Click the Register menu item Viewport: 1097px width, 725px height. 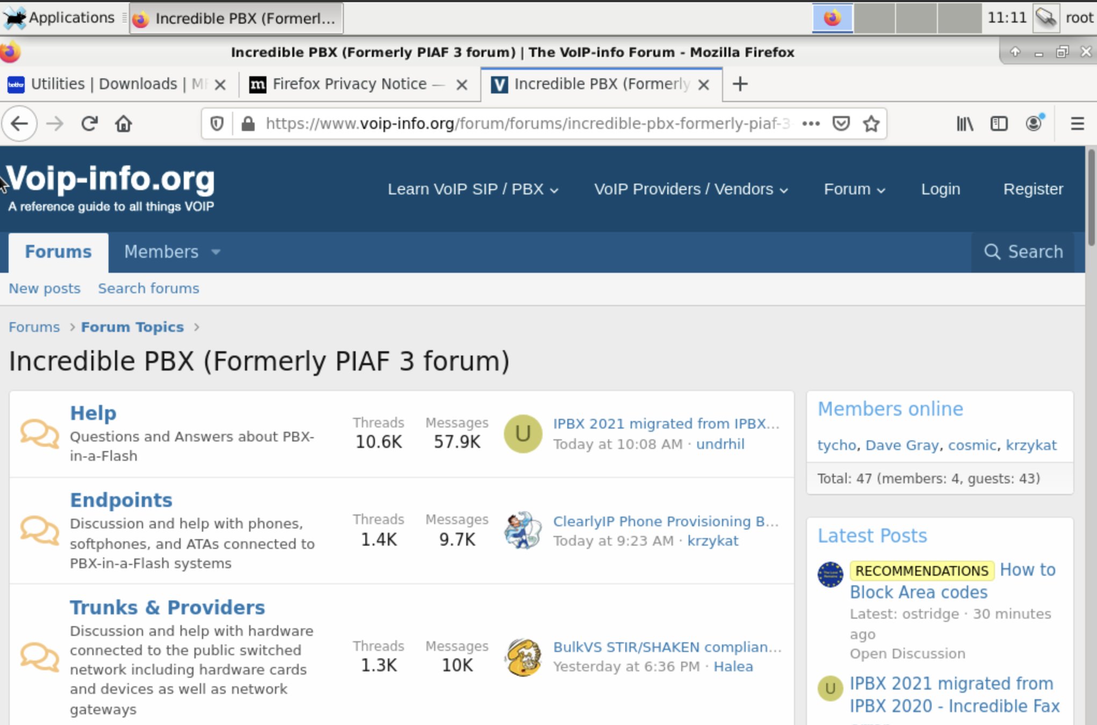(x=1033, y=189)
